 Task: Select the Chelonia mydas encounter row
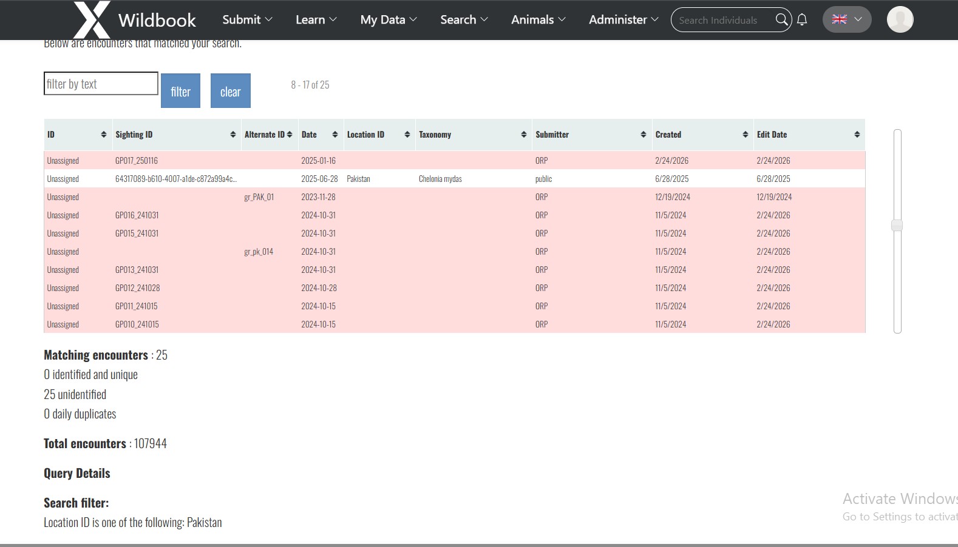point(440,179)
